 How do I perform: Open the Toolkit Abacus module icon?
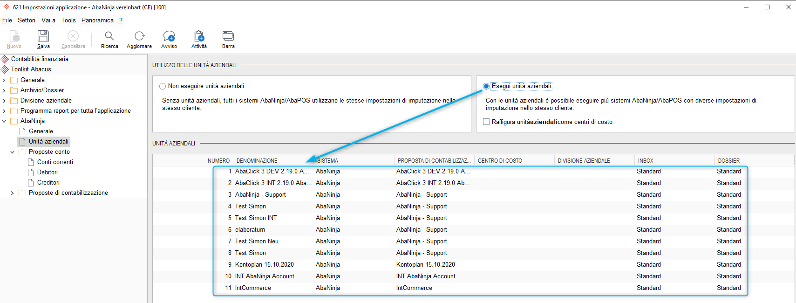pos(5,69)
